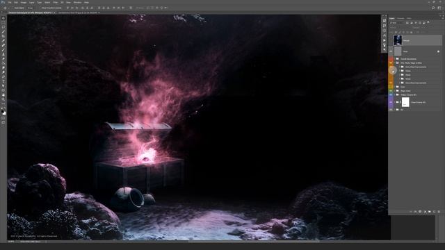Select the Zoom tool
Viewport: 445px width, 250px height.
tap(3, 99)
